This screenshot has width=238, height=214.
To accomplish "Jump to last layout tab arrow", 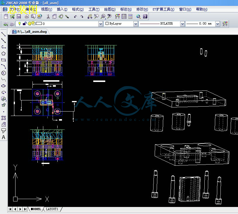I will coord(25,209).
